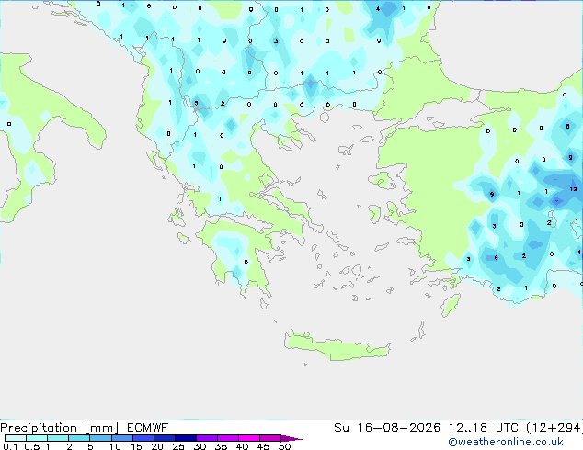Pick the 10–15 mm blue legend swatch
583x450 pixels.
122,438
